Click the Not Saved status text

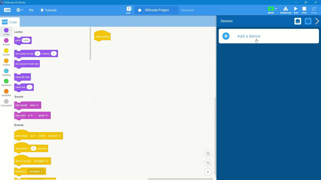pos(188,10)
